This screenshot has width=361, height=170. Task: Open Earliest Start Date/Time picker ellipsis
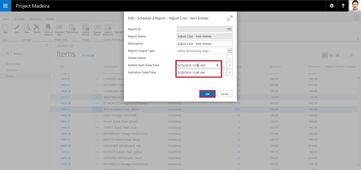tap(224, 65)
